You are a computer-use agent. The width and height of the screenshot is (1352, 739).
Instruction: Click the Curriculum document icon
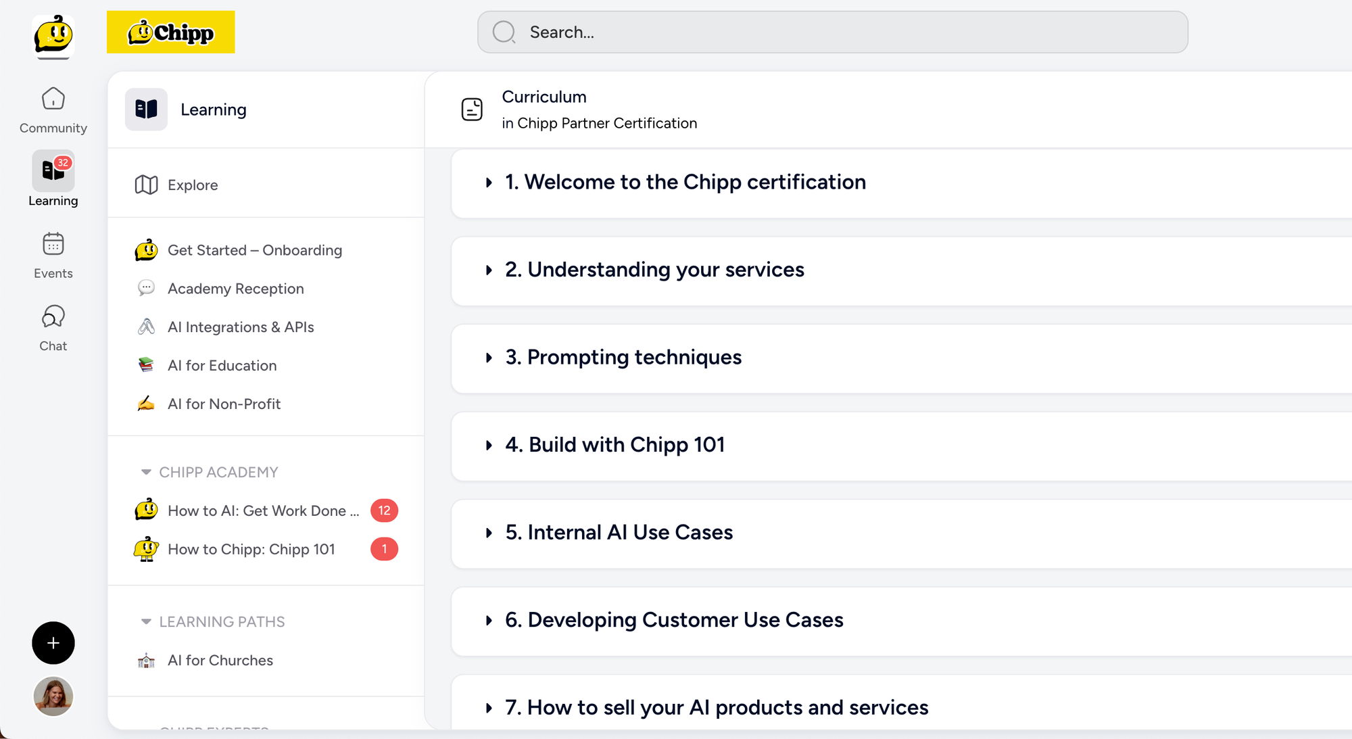click(x=471, y=109)
